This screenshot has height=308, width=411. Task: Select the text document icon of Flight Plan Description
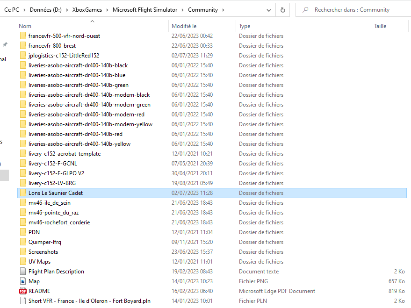pos(23,272)
